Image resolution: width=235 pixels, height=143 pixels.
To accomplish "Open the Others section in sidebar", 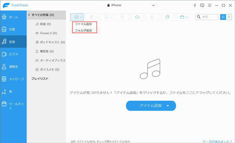I will click(x=13, y=91).
